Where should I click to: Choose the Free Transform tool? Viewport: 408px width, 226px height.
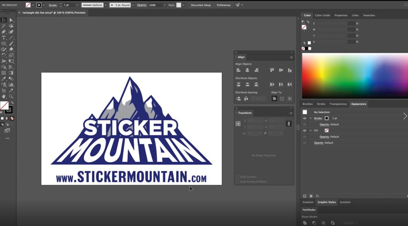[11, 61]
